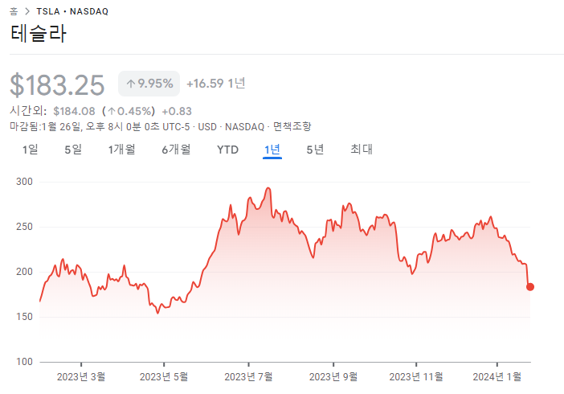Click the 시간외 after-hours label

(x=28, y=111)
